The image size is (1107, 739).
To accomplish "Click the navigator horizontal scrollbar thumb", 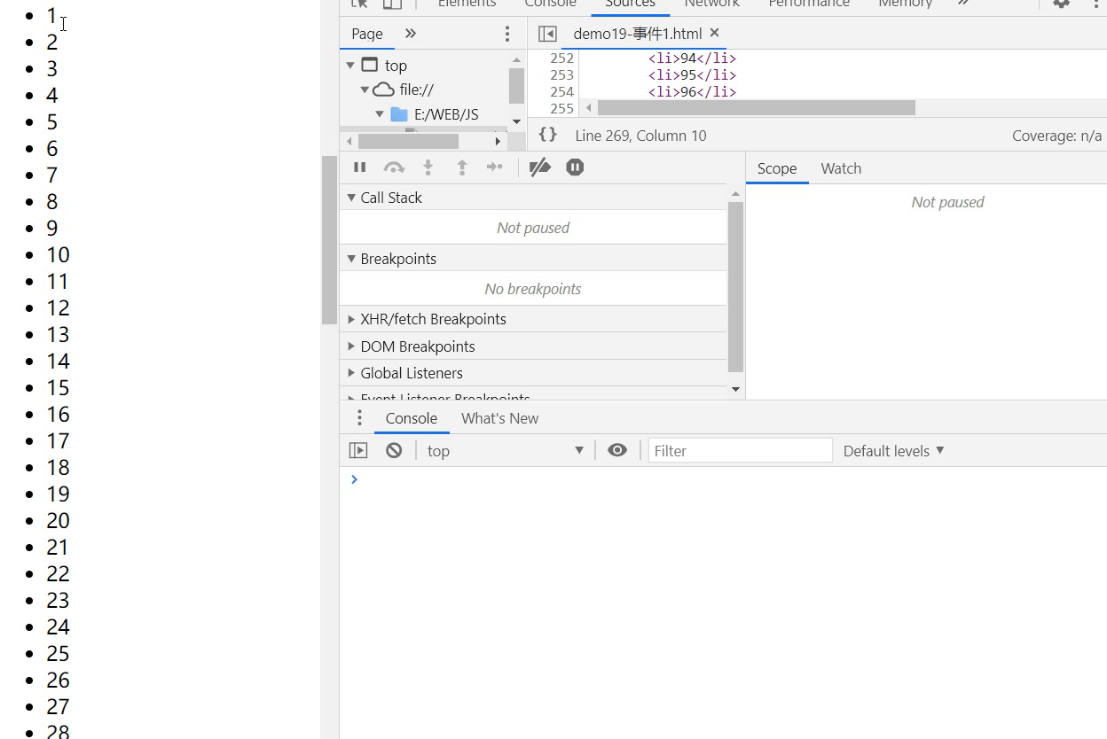I will (x=408, y=141).
